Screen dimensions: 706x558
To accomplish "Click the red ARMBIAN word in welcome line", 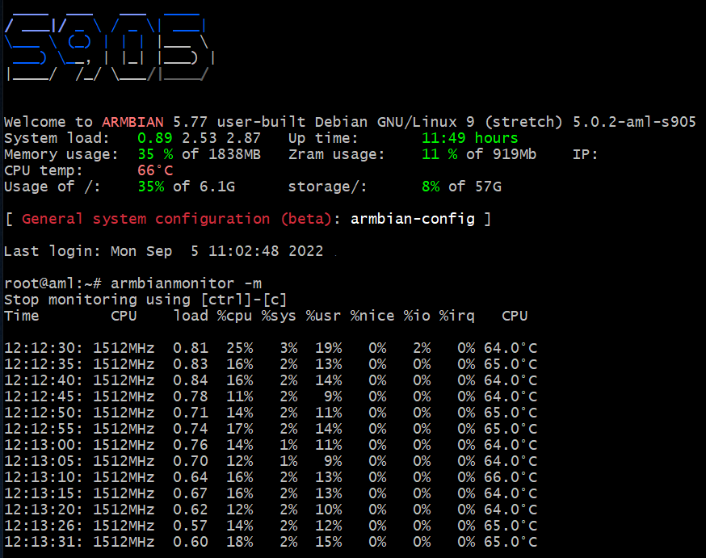I will [x=132, y=122].
